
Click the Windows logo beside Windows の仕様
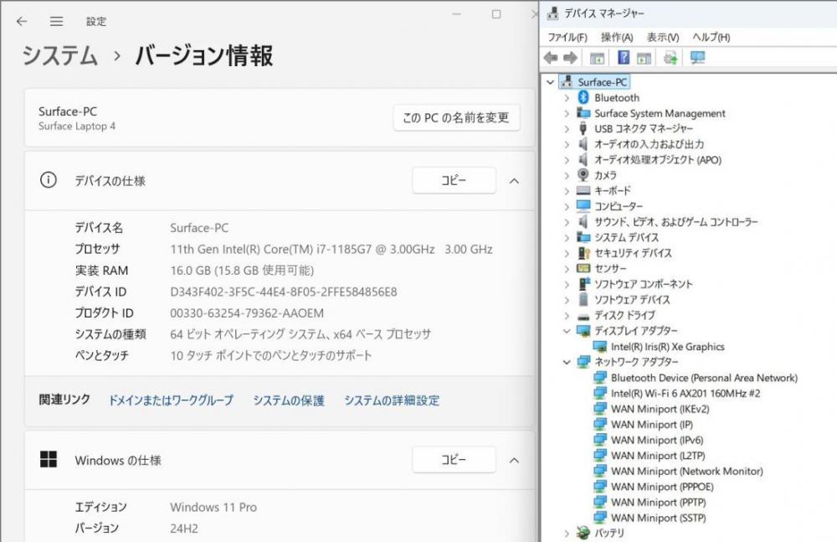49,459
